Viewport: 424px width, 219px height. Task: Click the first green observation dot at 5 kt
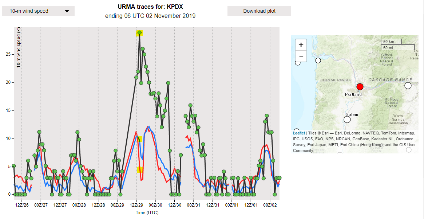[14, 166]
